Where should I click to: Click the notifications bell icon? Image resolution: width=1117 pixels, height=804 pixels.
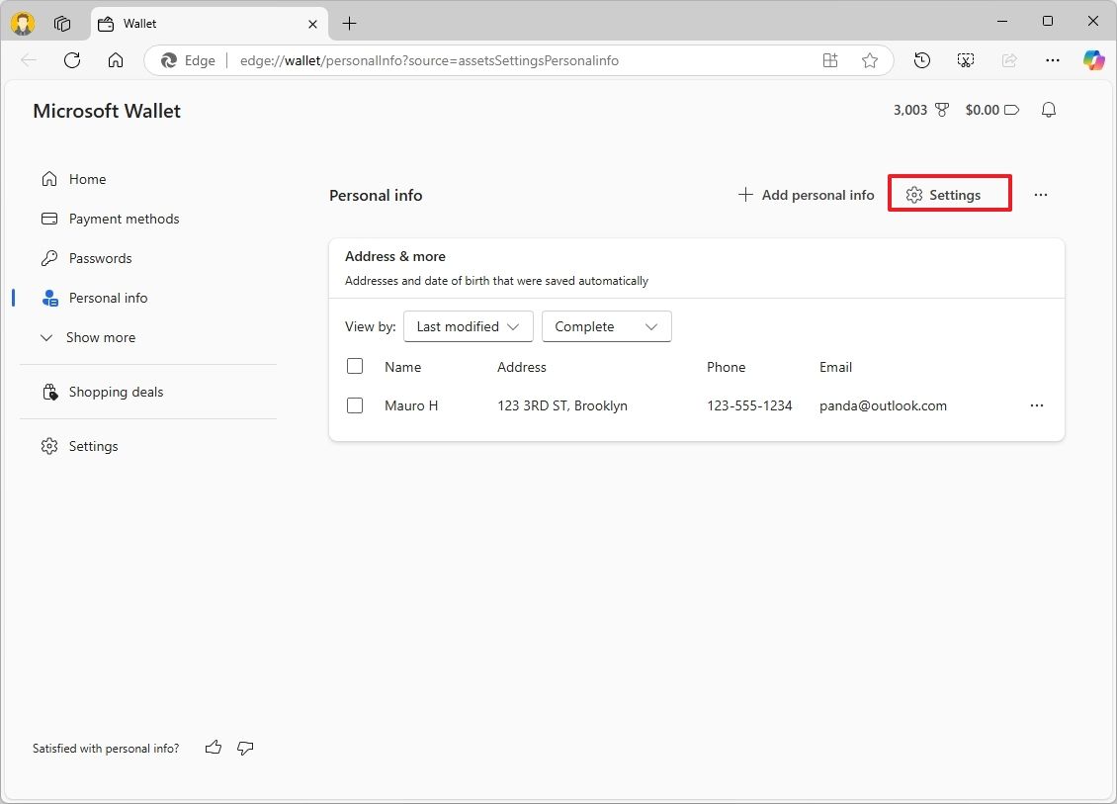click(1048, 110)
